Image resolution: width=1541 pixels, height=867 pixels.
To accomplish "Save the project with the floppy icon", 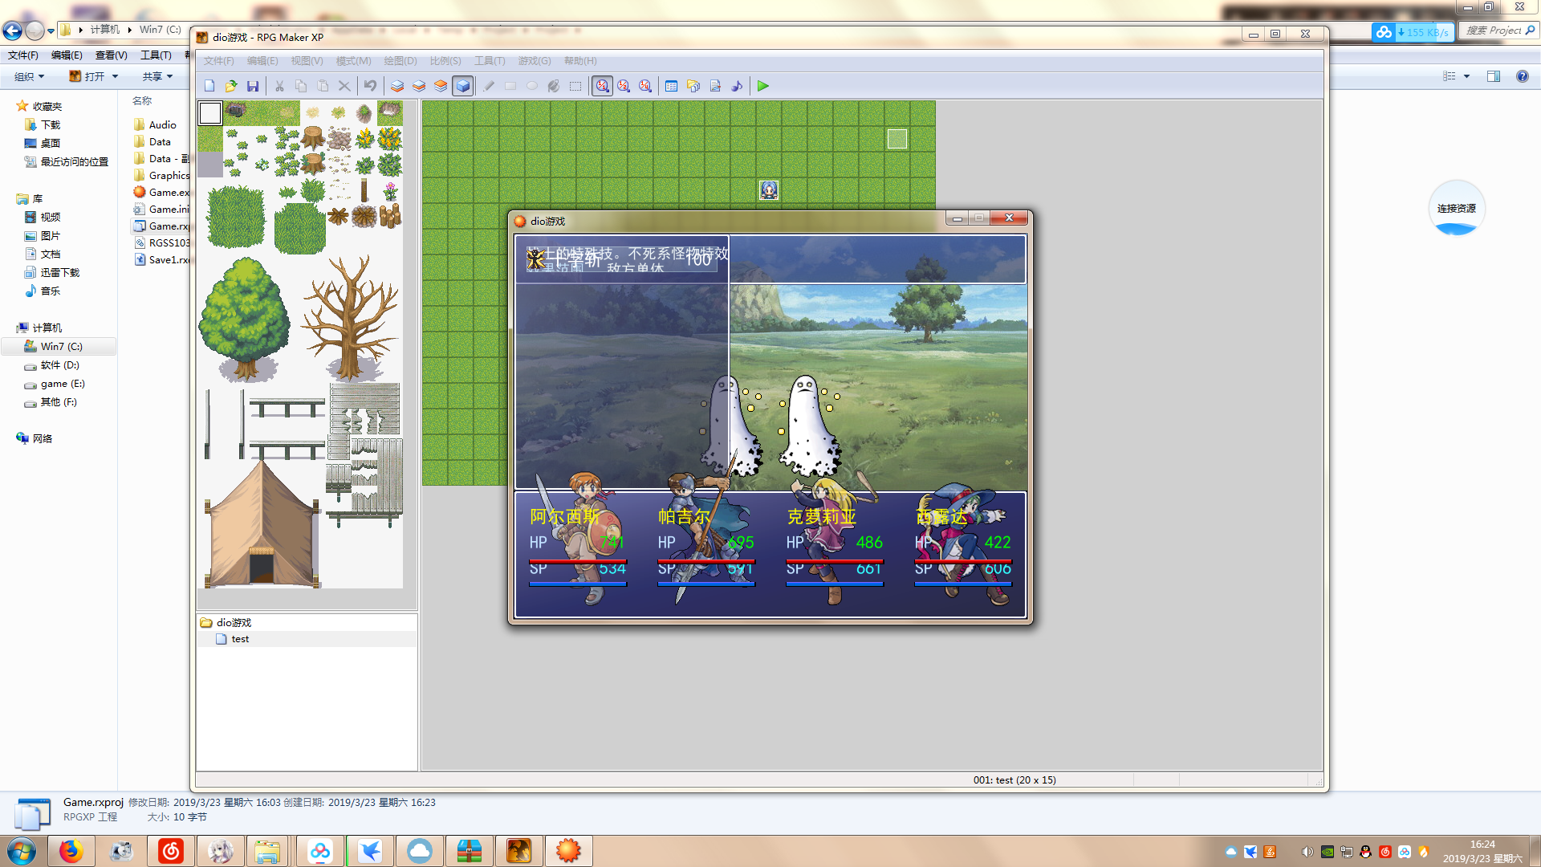I will pyautogui.click(x=253, y=86).
